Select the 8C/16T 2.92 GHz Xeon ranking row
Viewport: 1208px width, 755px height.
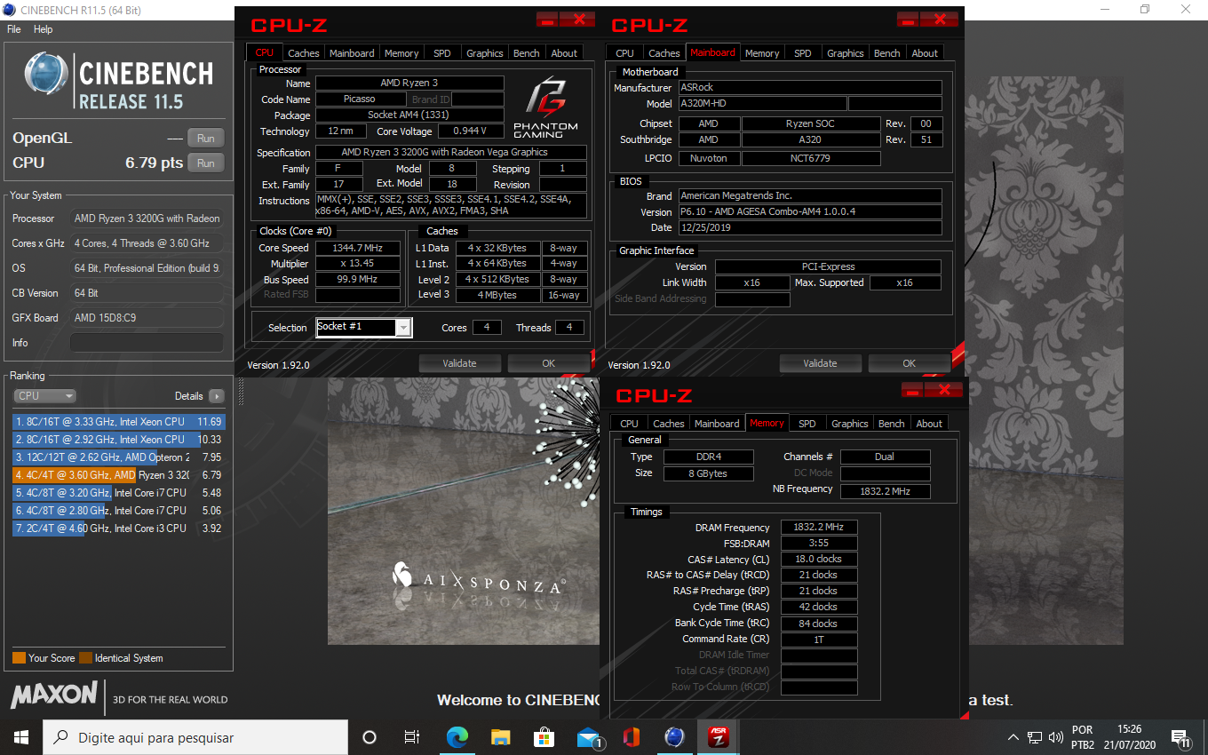118,440
